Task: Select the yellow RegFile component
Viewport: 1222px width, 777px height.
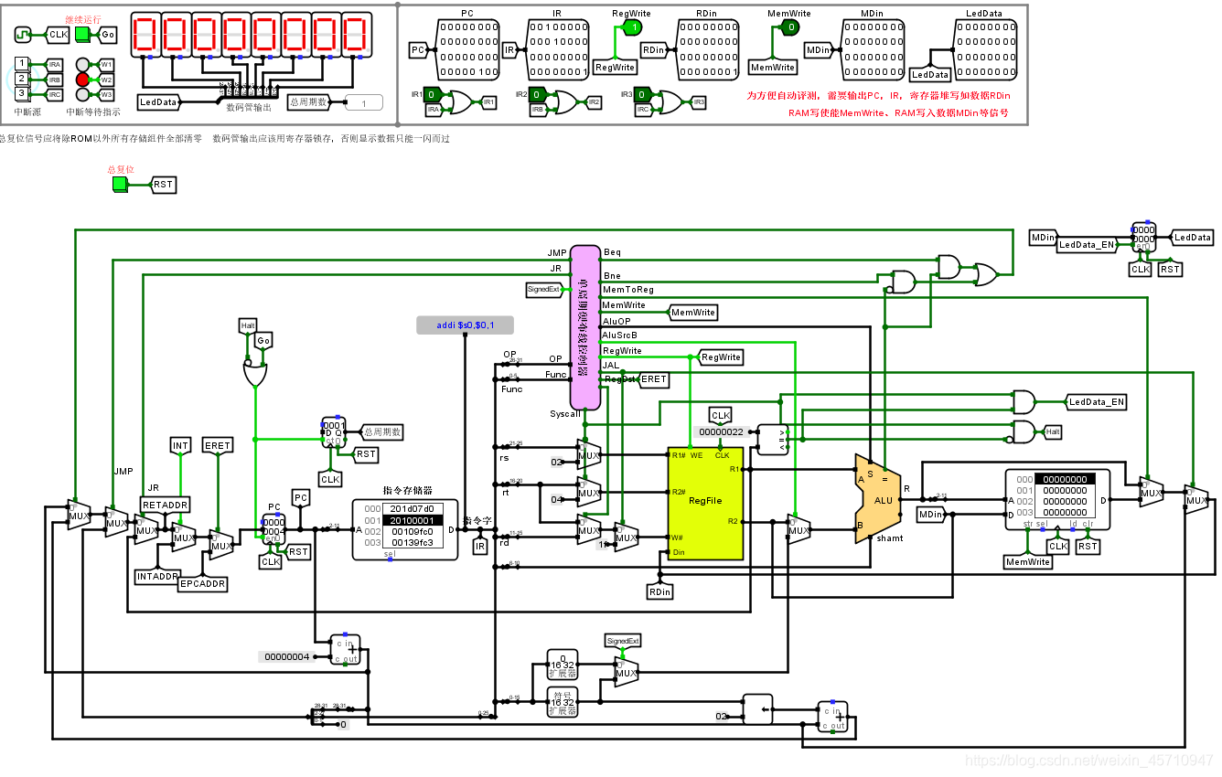Action: pos(705,504)
